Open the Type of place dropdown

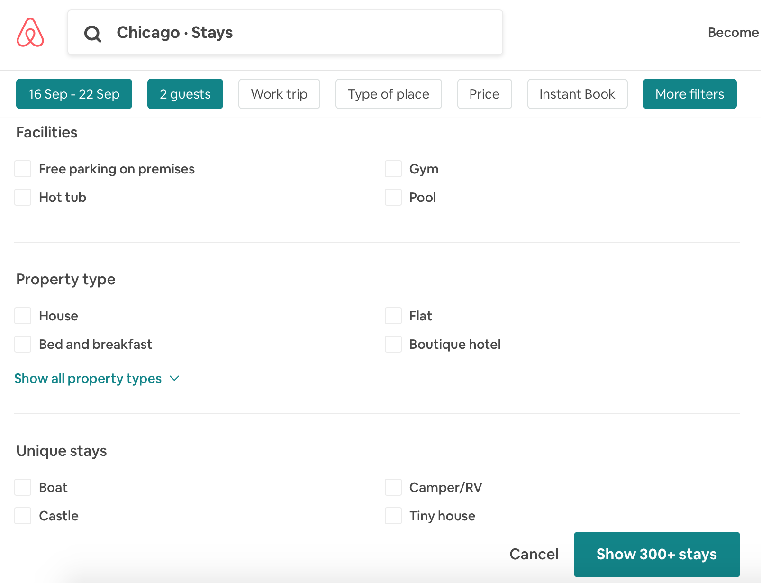[x=389, y=94]
